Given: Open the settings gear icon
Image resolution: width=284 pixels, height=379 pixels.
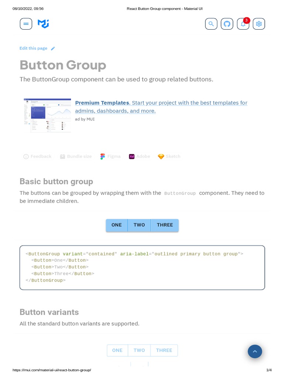Looking at the screenshot, I should coord(259,24).
